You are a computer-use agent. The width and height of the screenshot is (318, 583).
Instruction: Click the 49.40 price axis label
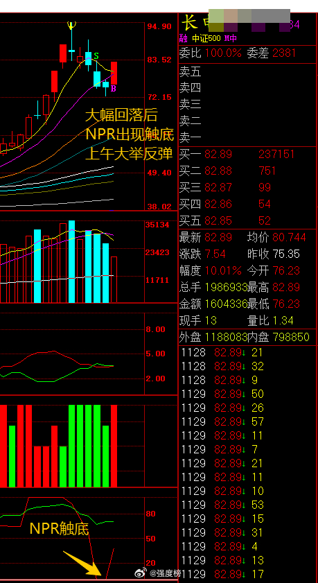pos(159,173)
